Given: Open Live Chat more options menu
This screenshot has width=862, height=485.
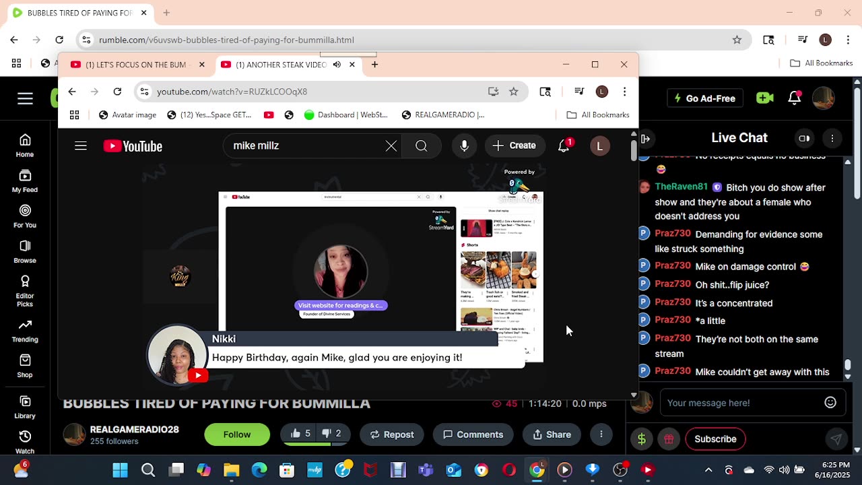Looking at the screenshot, I should click(832, 138).
